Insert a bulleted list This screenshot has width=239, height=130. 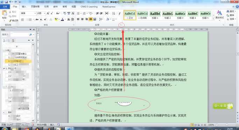(x=78, y=14)
